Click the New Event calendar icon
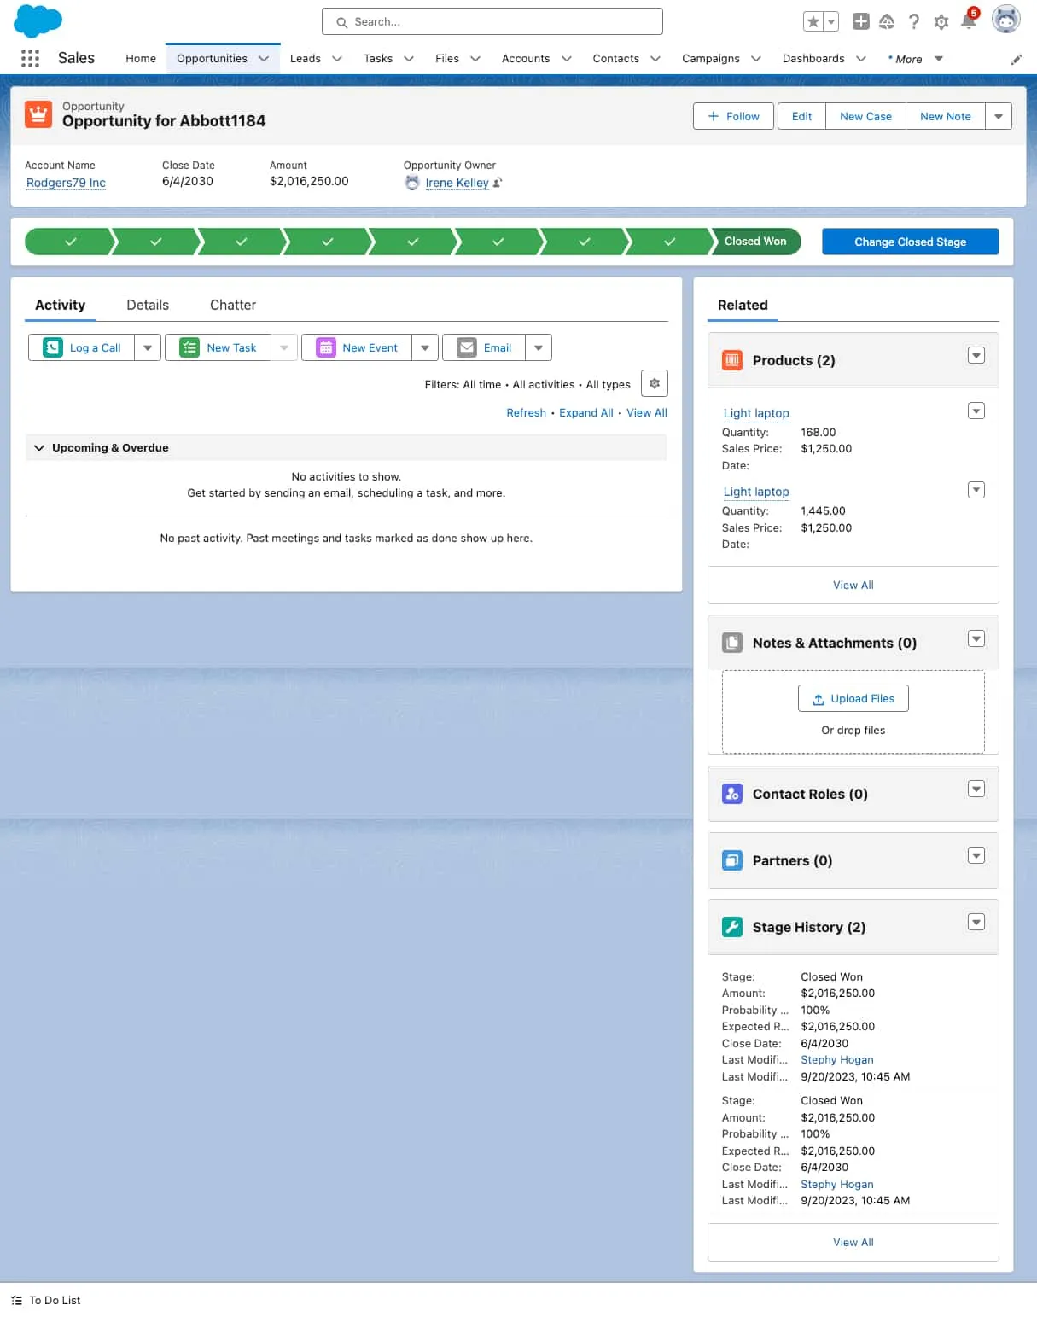1037x1317 pixels. pyautogui.click(x=326, y=347)
